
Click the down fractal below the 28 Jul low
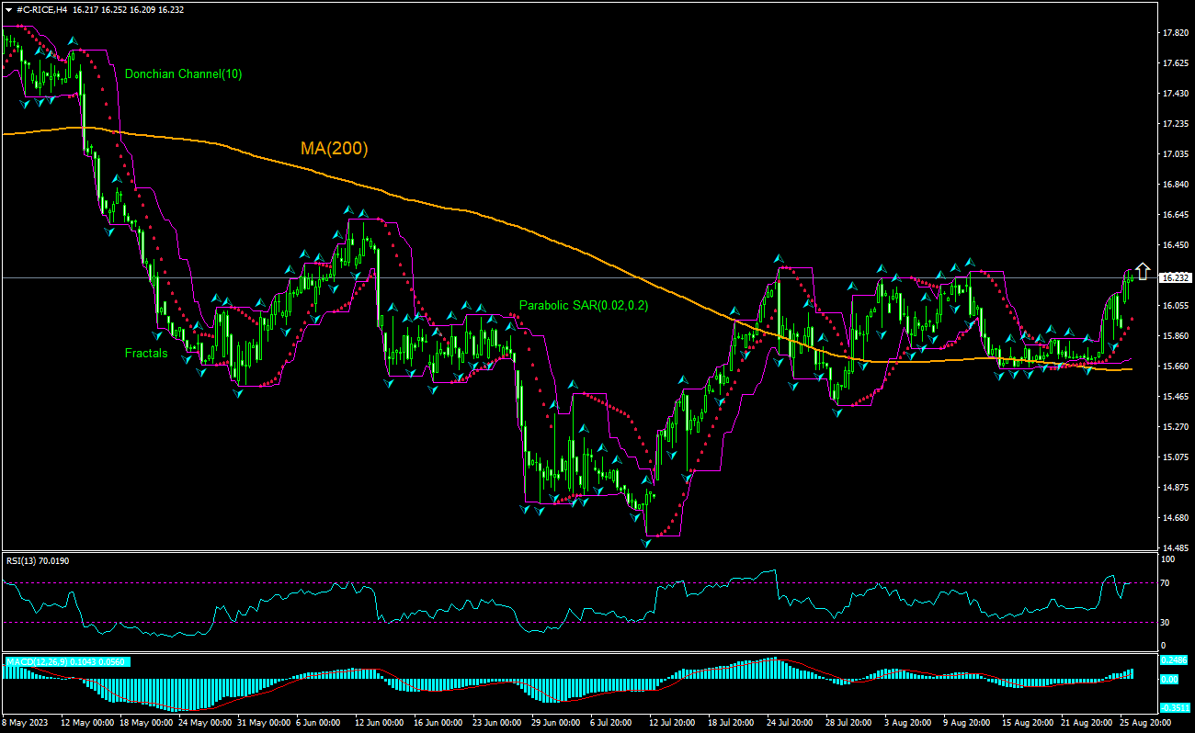click(837, 413)
